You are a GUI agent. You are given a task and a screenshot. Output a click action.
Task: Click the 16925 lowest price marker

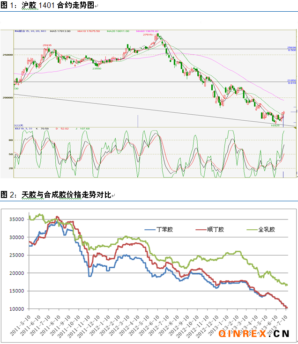[x=276, y=125]
